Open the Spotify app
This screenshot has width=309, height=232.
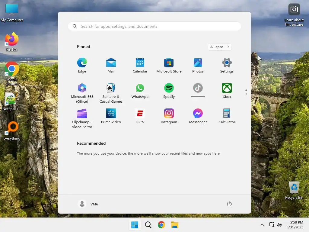[x=169, y=91]
